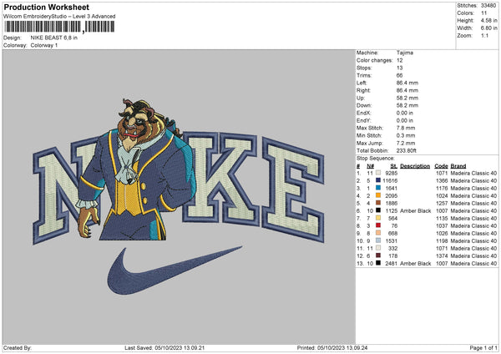501x354 pixels.
Task: Select thread code 1374 in stop row 12
Action: click(442, 256)
